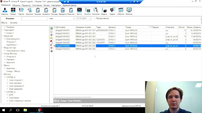This screenshot has height=113, width=202.
Task: Click the p9999999999 Тара cell
Action: tap(102, 30)
